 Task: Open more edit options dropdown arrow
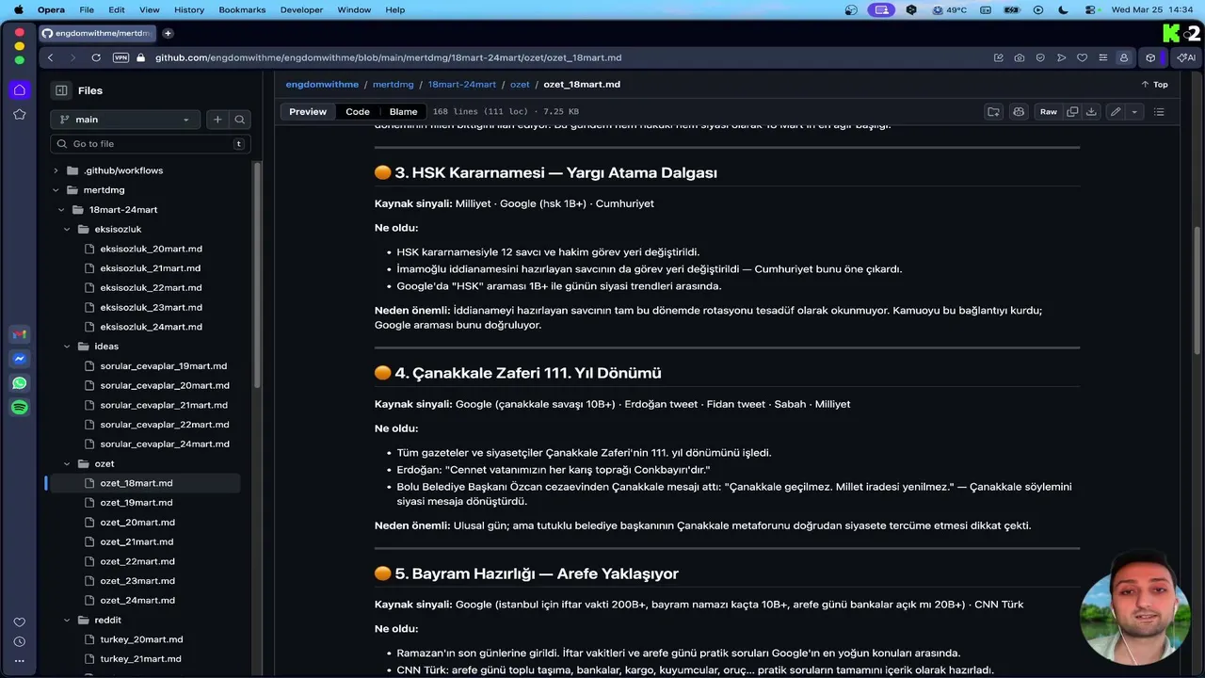tap(1134, 111)
